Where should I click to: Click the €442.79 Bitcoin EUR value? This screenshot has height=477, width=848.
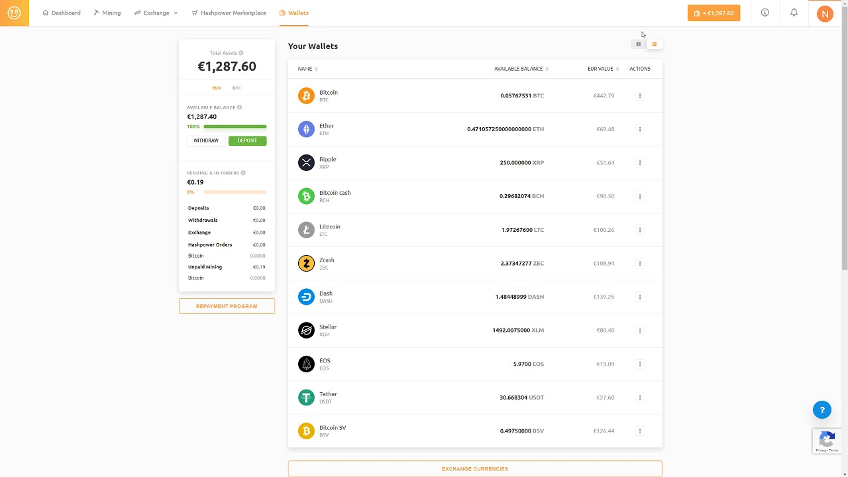(x=604, y=96)
